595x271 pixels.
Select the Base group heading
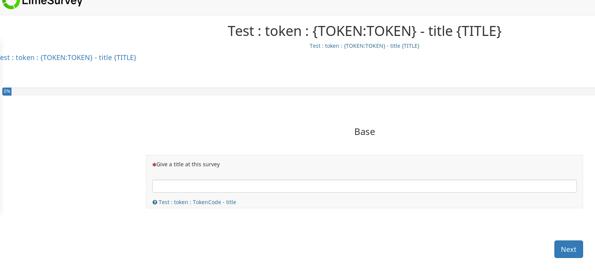tap(364, 131)
